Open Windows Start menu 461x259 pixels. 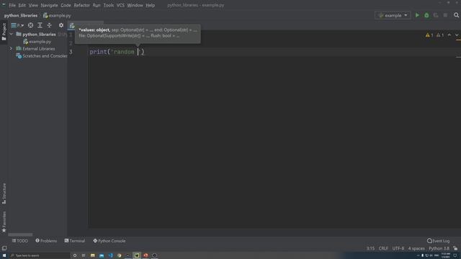click(4, 255)
